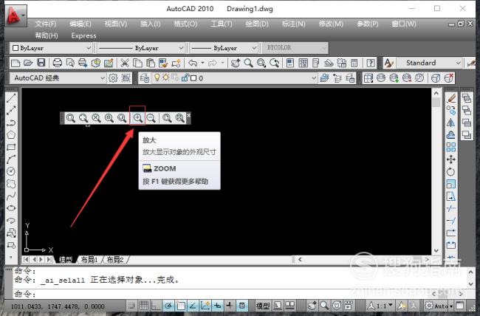Click the Zoom In magnifier icon
Viewport: 480px width, 316px height.
[138, 118]
